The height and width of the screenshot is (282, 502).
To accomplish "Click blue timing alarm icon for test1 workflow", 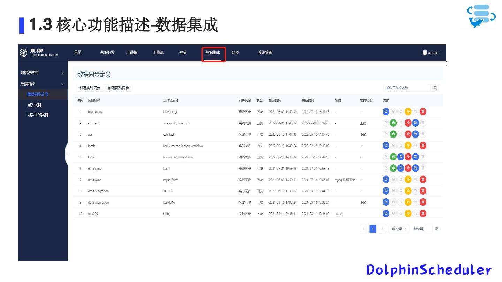I will [x=401, y=168].
